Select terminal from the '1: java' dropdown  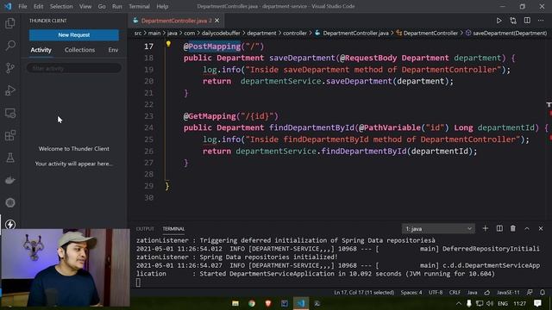[438, 229]
